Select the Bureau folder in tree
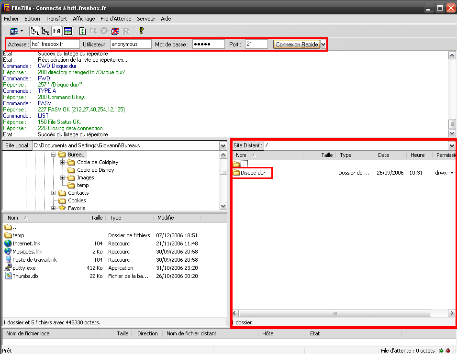Viewport: 457px width, 354px height. 76,155
